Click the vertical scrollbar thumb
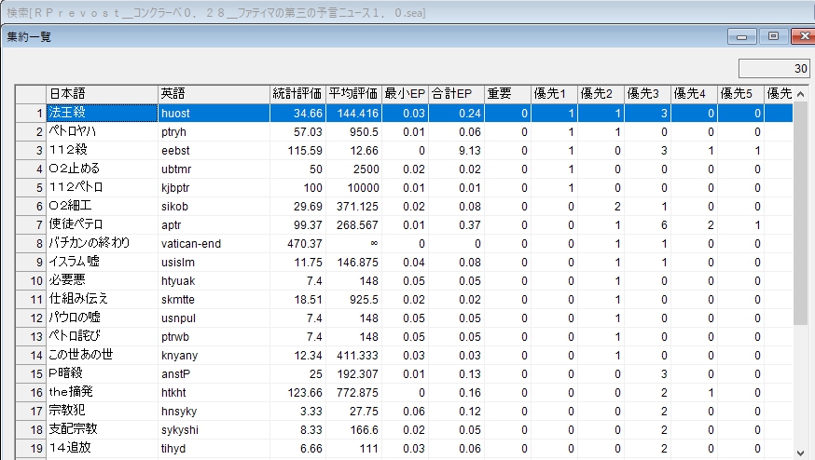The image size is (815, 460). coord(800,214)
